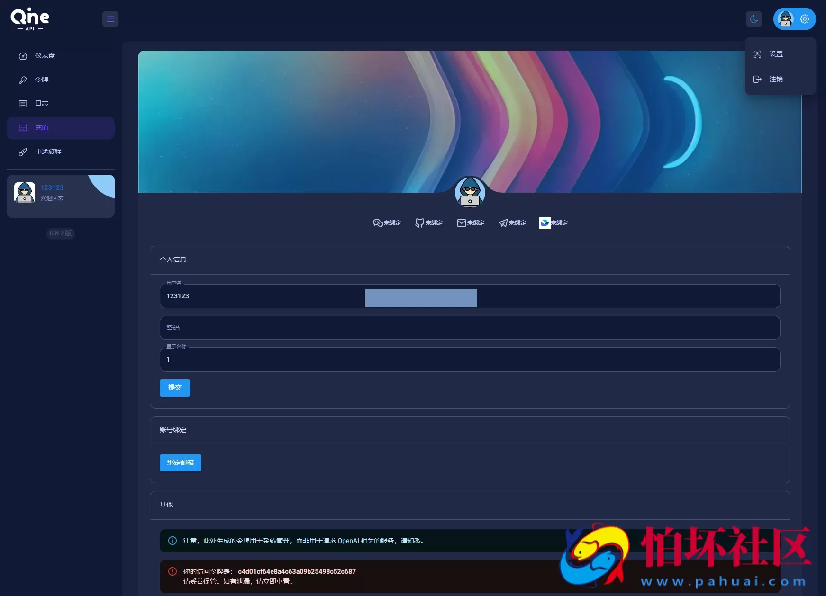The width and height of the screenshot is (826, 596).
Task: Focus the 密码 password field
Action: point(469,328)
